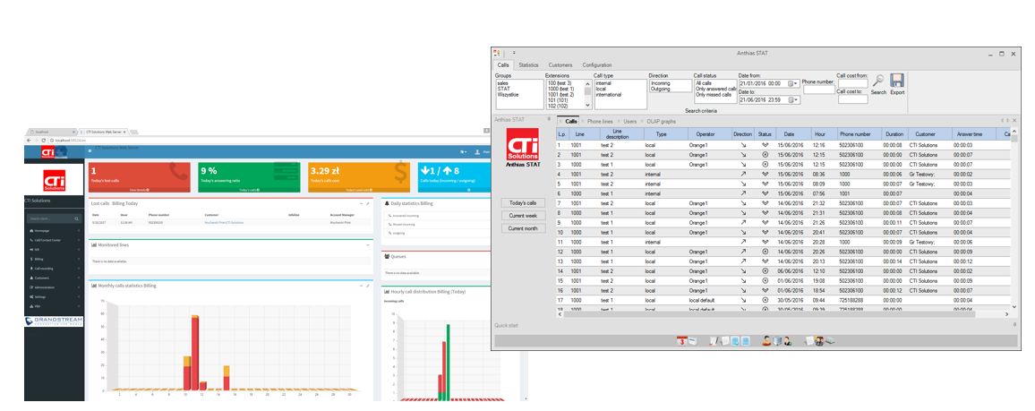Image resolution: width=1035 pixels, height=411 pixels.
Task: Click the user profile icon in web dashboard header
Action: pos(476,151)
